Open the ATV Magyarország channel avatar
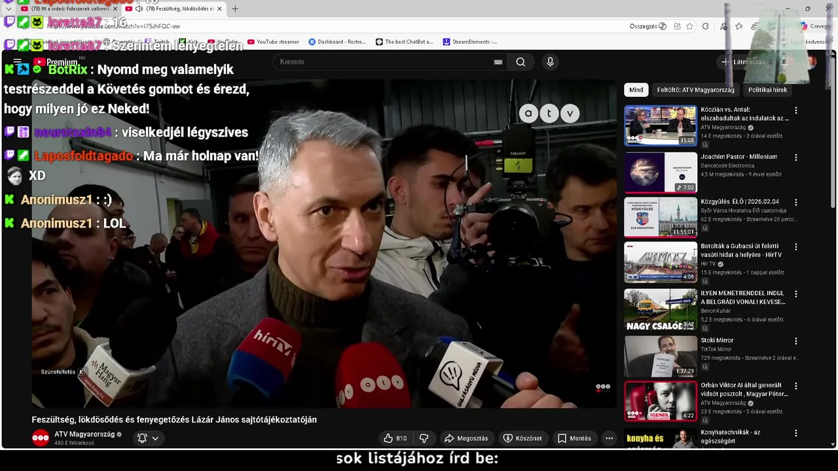Viewport: 838px width, 471px height. click(x=41, y=438)
